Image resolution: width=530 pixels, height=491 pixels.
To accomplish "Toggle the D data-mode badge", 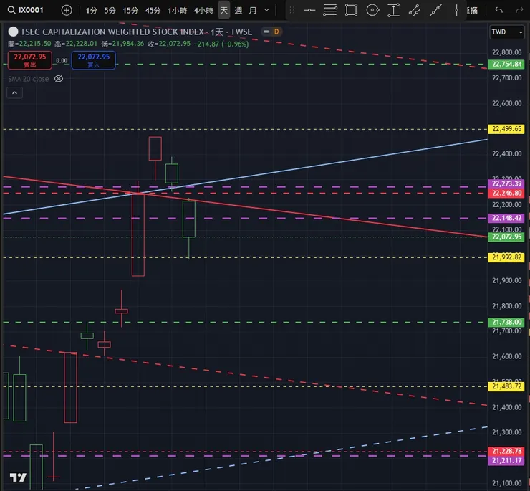I will pos(276,32).
